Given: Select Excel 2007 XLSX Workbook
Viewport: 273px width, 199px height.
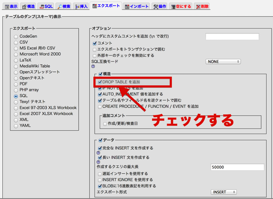Looking at the screenshot, I should pos(16,114).
